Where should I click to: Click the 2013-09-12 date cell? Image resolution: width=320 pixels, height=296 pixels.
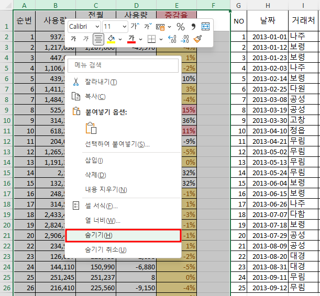[x=268, y=288]
